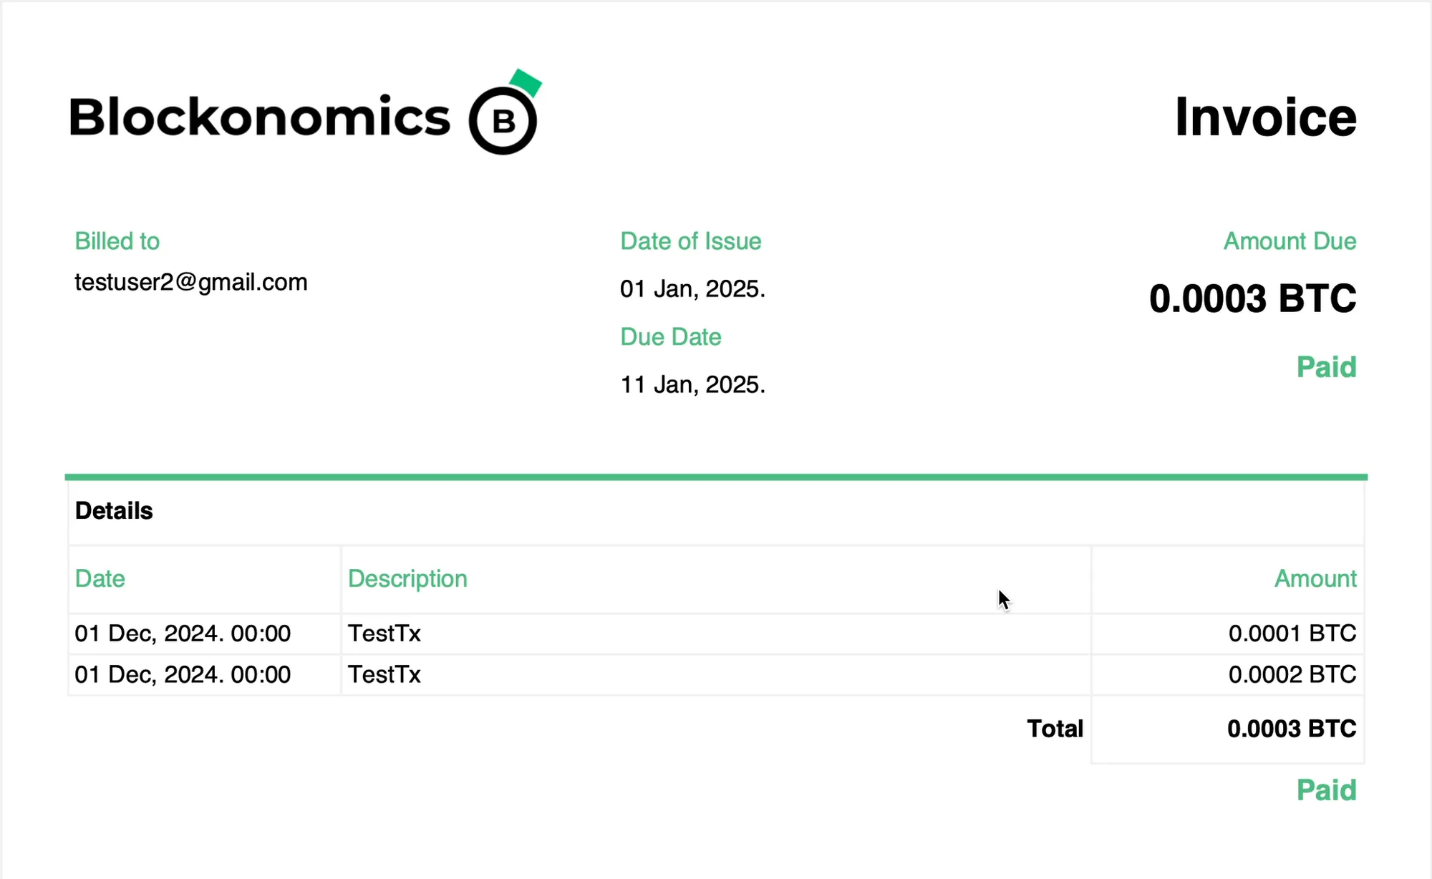Click the Date of Issue label

point(691,241)
